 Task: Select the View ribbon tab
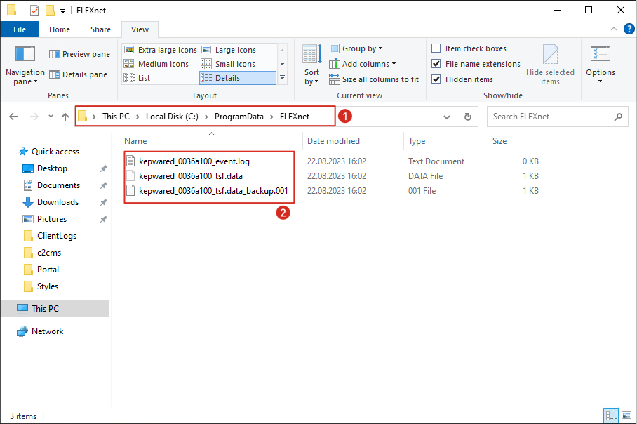coord(140,29)
